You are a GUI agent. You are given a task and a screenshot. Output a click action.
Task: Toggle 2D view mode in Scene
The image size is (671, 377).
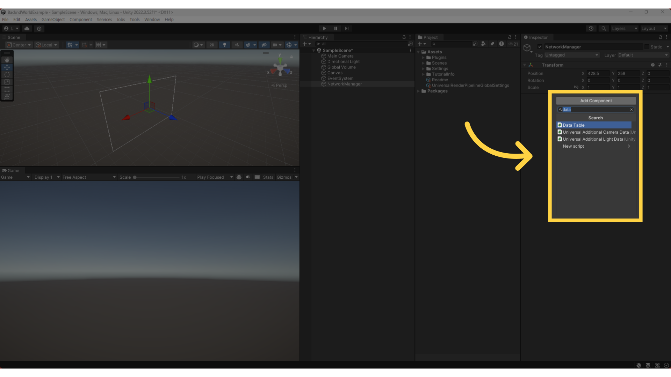coord(212,45)
